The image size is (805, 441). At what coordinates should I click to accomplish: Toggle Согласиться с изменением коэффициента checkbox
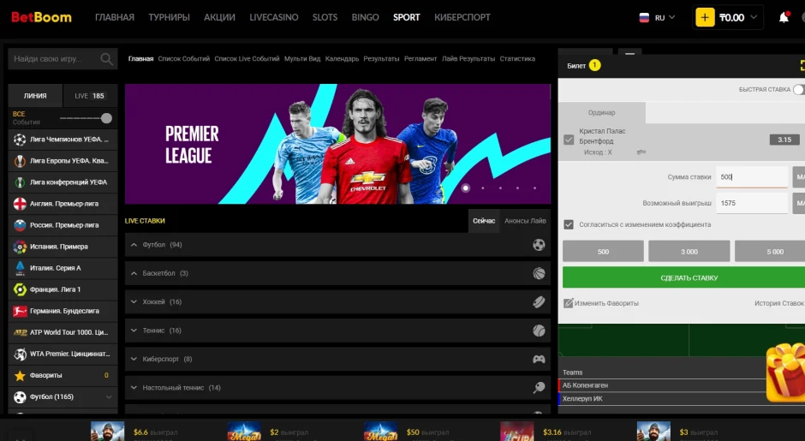coord(569,224)
